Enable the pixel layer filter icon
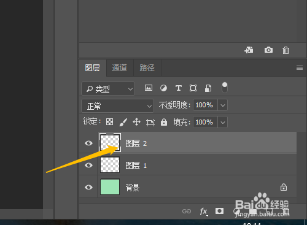This screenshot has height=225, width=307. coord(149,88)
